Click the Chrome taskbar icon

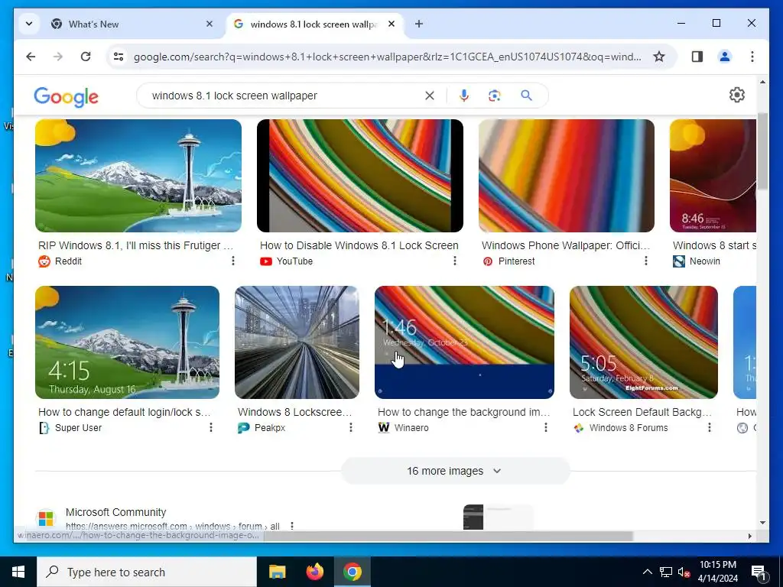[x=352, y=572]
